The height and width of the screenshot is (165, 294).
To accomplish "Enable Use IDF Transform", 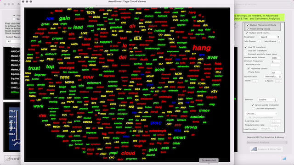I will coord(246,51).
